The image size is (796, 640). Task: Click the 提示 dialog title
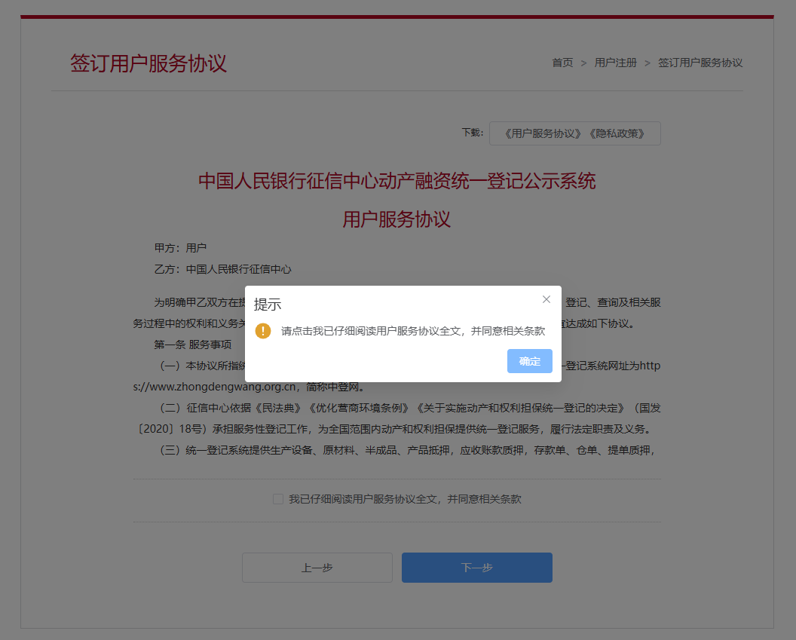[268, 305]
